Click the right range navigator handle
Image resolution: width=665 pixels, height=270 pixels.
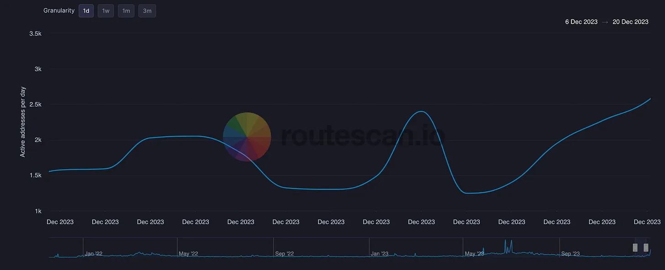tap(646, 247)
